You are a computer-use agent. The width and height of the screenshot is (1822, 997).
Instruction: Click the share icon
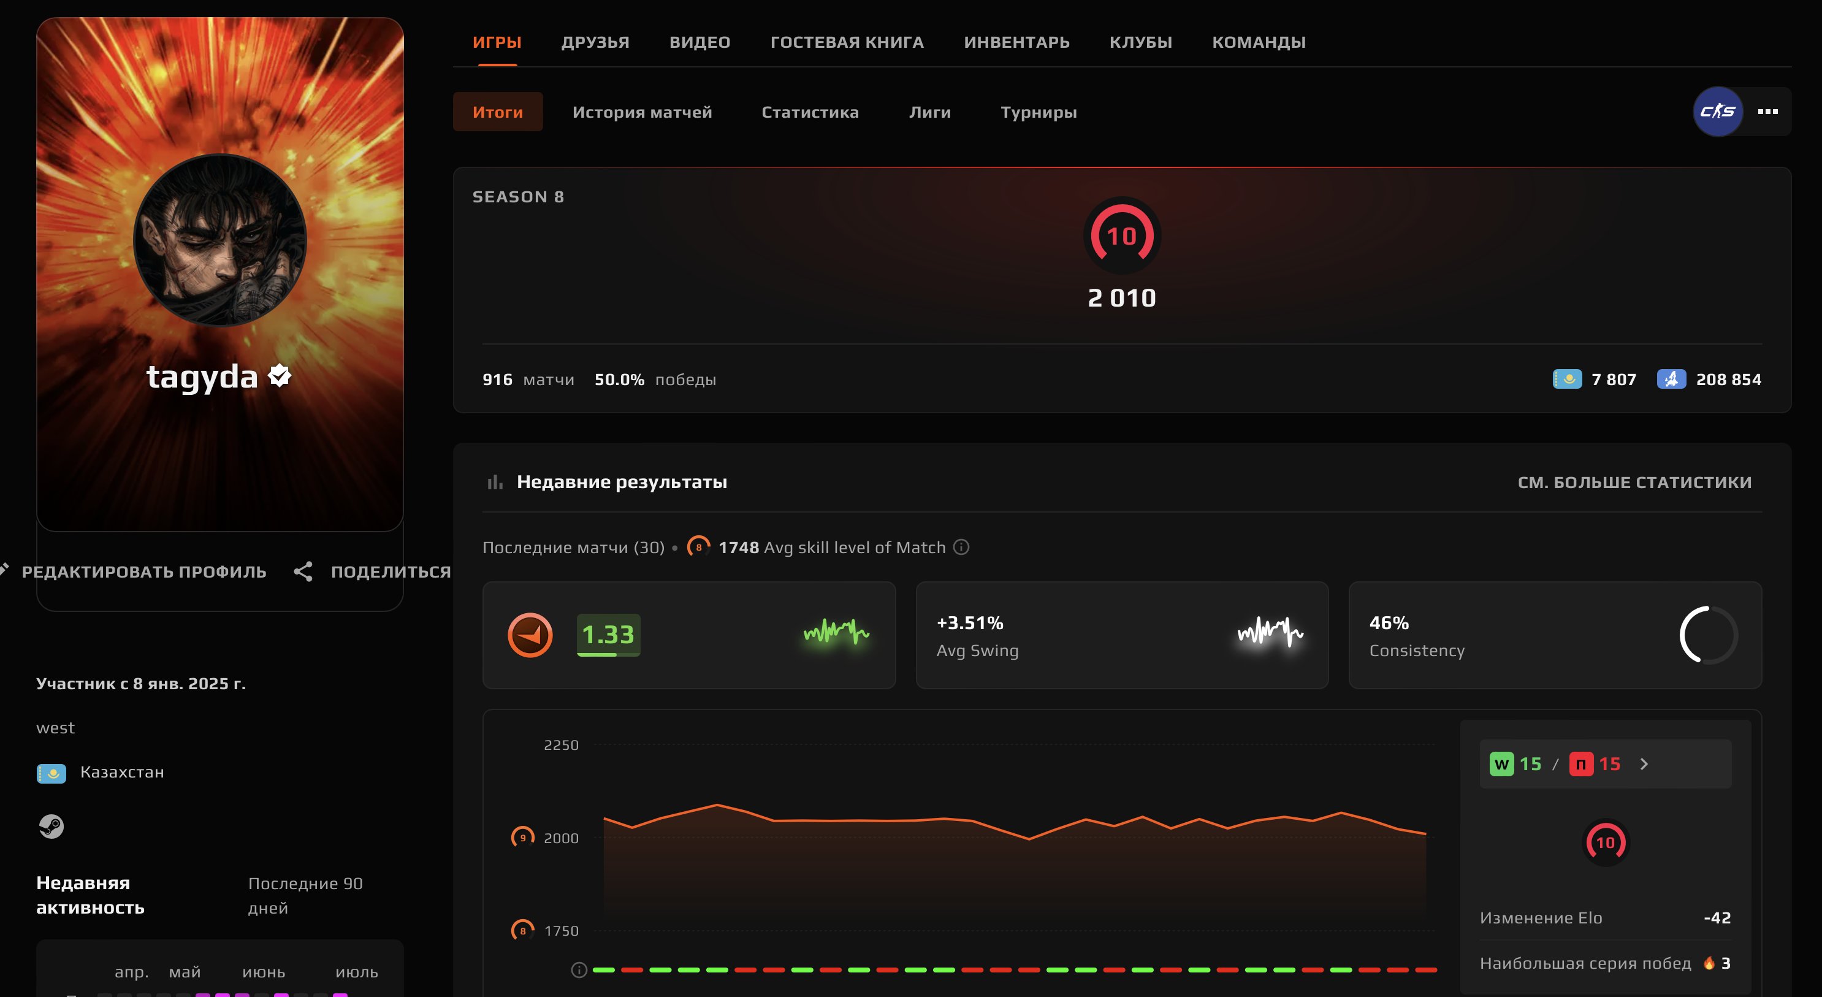(303, 571)
